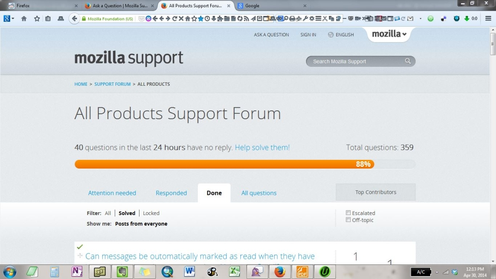Viewport: 496px width, 279px height.
Task: Click the mozilla support logo
Action: (129, 58)
